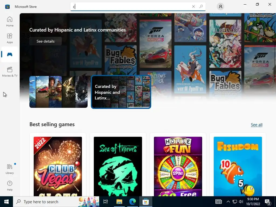Viewport: 276px width, 207px height.
Task: Click the Best selling games heading
Action: 52,124
